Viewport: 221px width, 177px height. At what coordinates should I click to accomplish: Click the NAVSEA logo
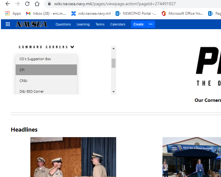32,24
